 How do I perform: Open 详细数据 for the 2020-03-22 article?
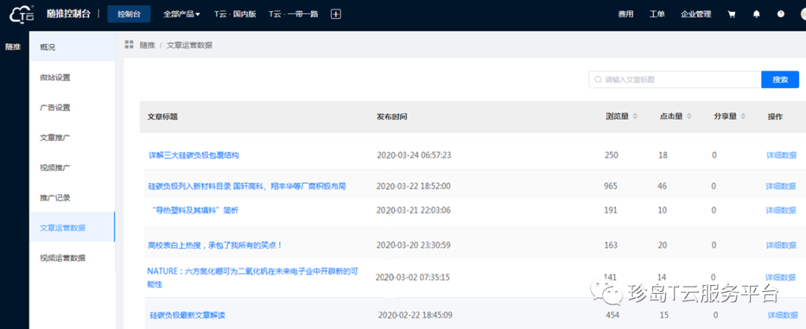(781, 186)
